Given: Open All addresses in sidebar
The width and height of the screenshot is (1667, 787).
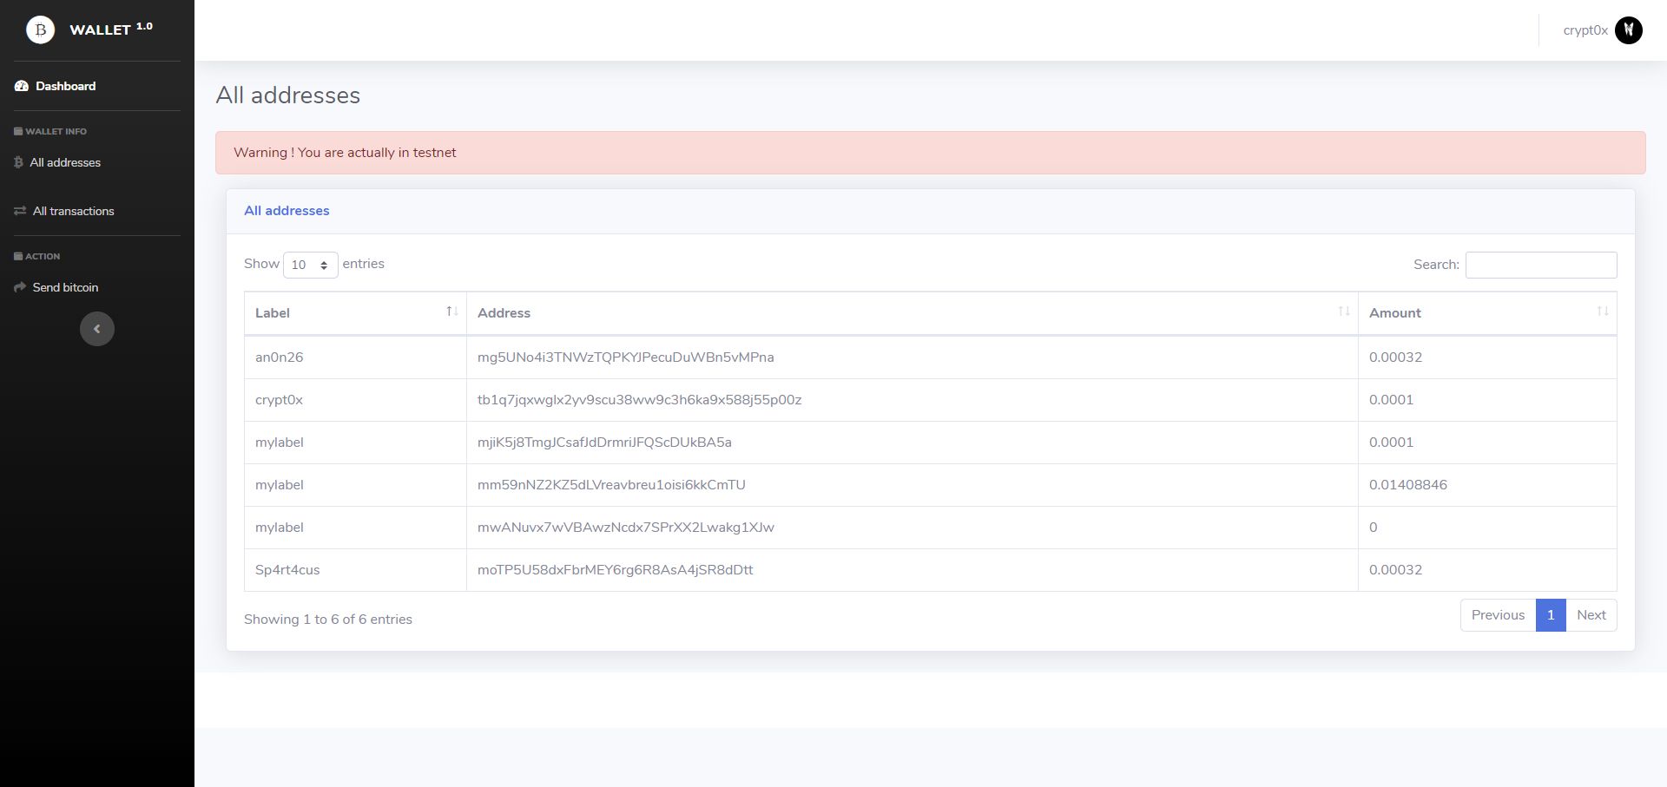Looking at the screenshot, I should [65, 162].
